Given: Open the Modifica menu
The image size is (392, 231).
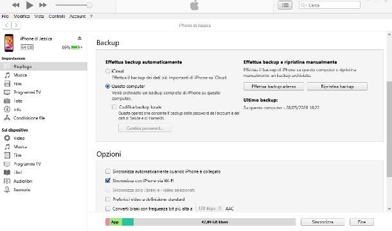Looking at the screenshot, I should click(22, 16).
